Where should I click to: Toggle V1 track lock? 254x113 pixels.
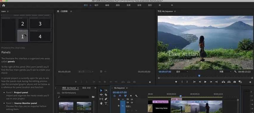119,106
